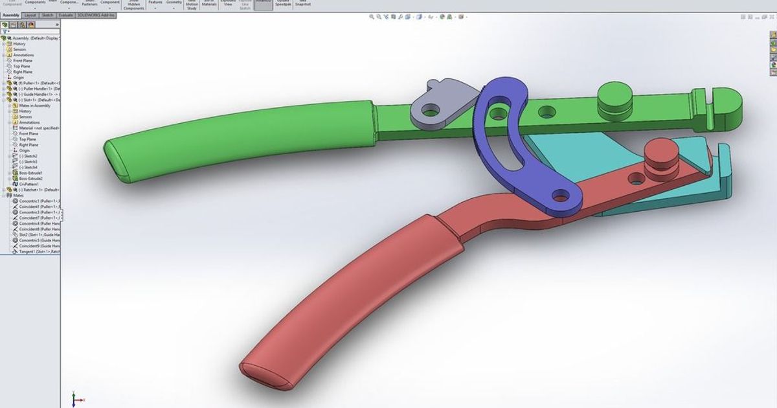Image resolution: width=777 pixels, height=408 pixels.
Task: Toggle Instant3D on or off
Action: click(263, 5)
